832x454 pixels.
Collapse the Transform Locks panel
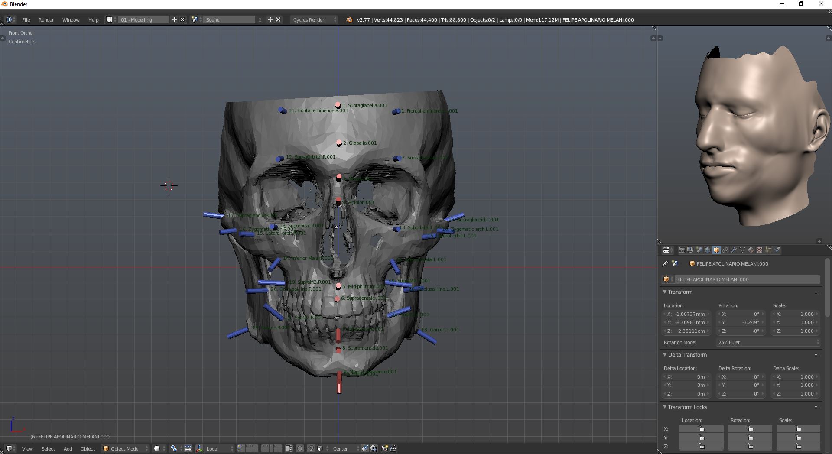[665, 407]
